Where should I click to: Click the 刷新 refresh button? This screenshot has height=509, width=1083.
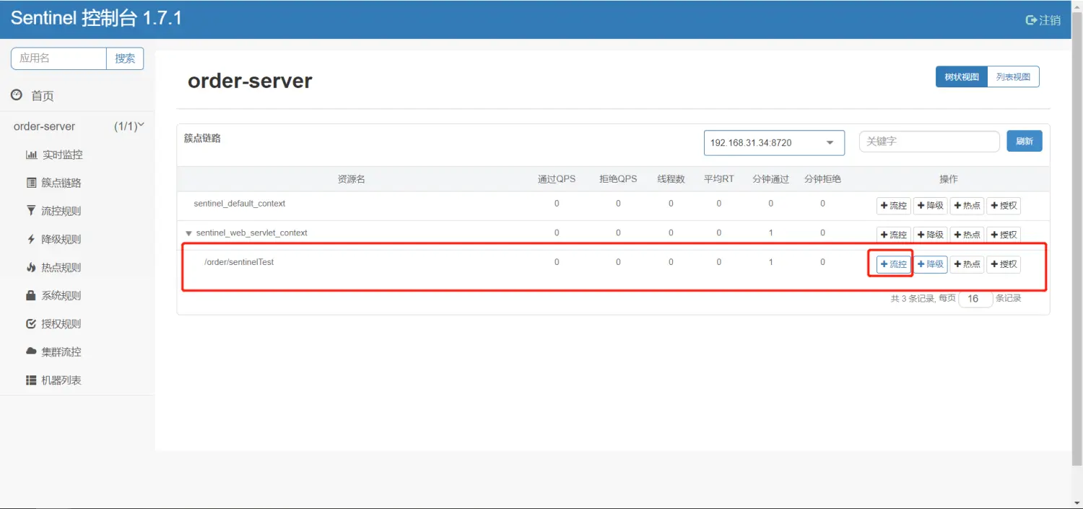point(1024,142)
